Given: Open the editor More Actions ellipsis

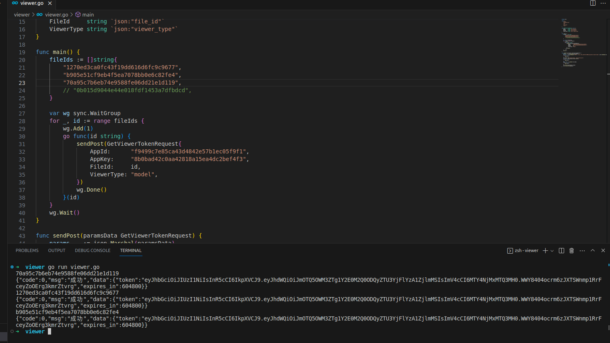Looking at the screenshot, I should (x=603, y=3).
